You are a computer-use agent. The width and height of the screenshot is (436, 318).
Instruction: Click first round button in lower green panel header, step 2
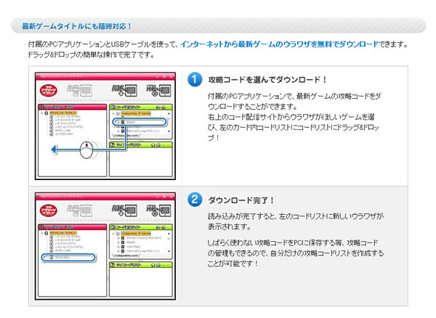(153, 265)
